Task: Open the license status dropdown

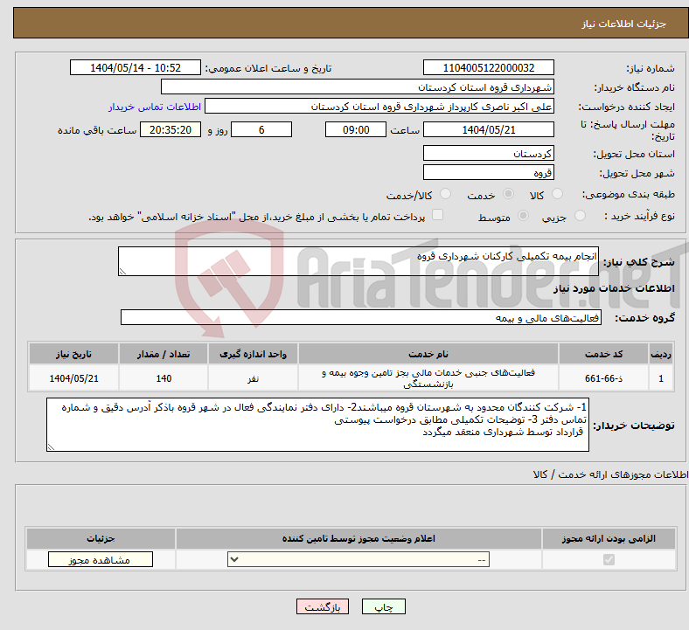Action: coord(358,559)
